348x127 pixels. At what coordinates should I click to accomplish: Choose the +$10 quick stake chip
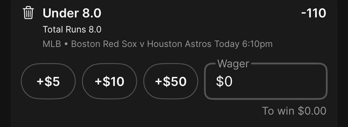pos(110,81)
